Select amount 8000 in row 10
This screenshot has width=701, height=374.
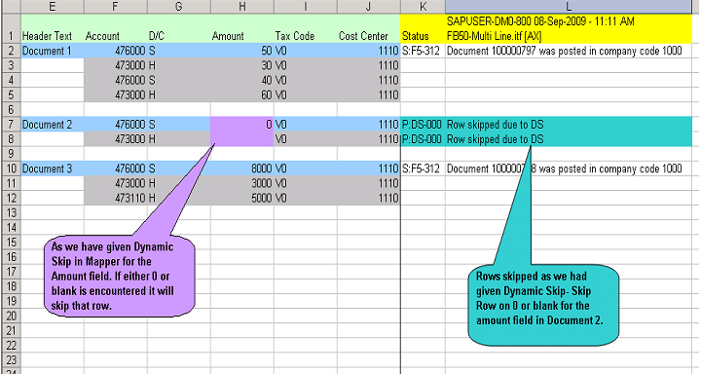click(242, 168)
